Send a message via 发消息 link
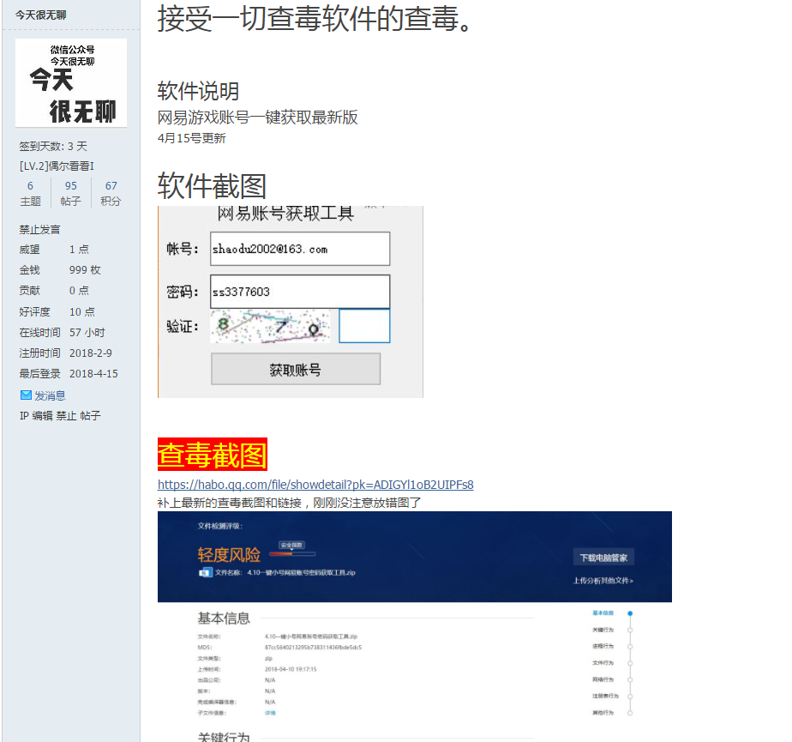 50,395
